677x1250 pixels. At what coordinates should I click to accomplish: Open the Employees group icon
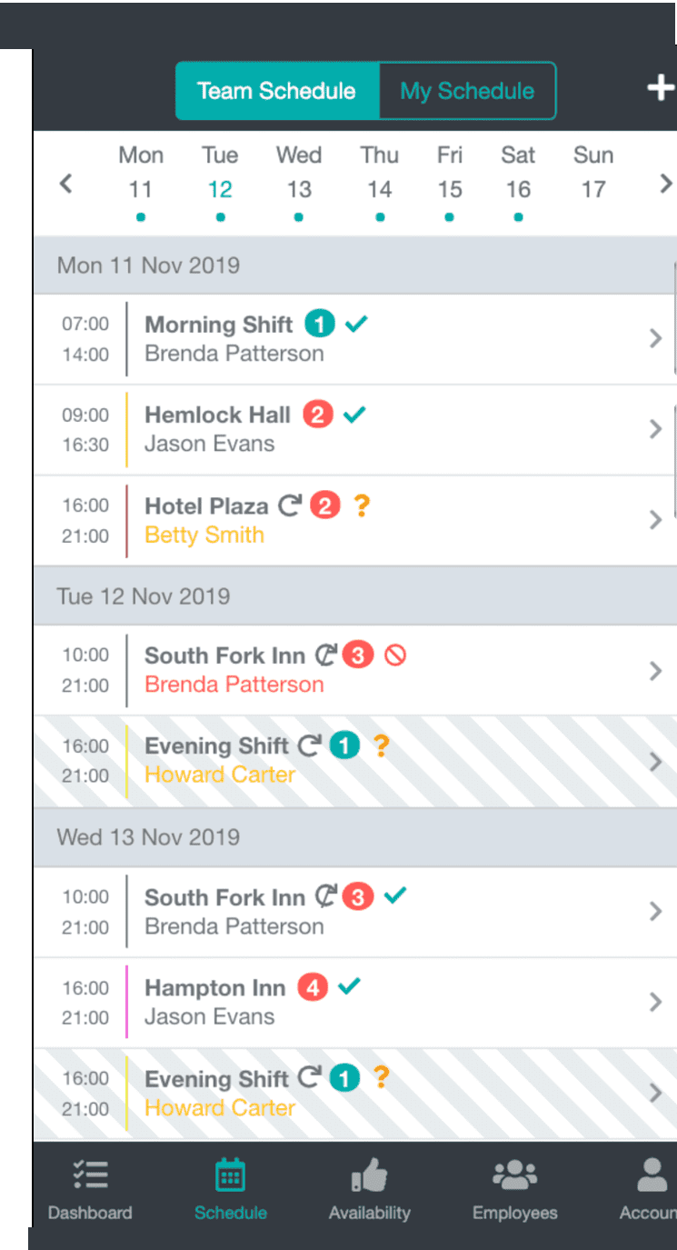click(514, 1175)
